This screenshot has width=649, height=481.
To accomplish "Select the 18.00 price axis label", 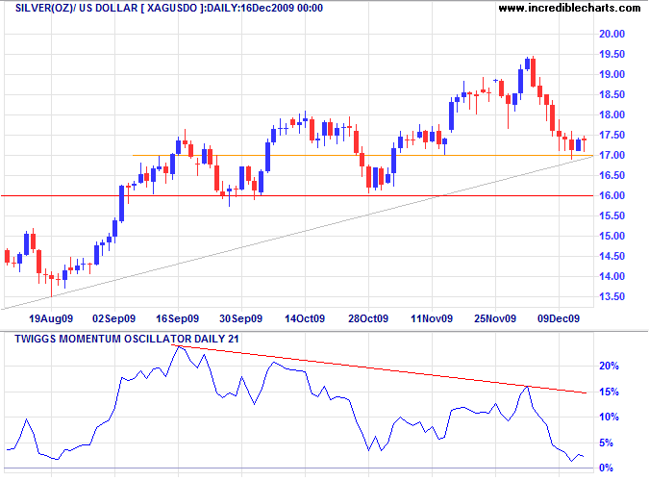I will 612,114.
